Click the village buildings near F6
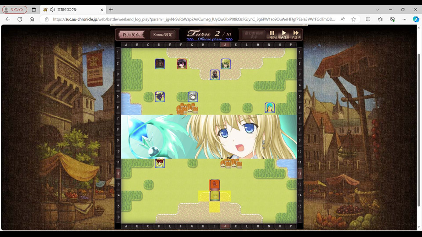The height and width of the screenshot is (237, 422). tap(187, 108)
